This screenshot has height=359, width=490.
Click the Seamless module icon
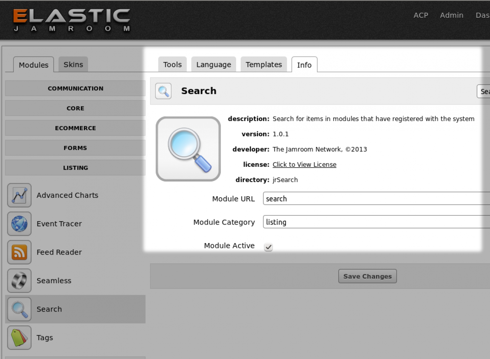click(x=19, y=281)
